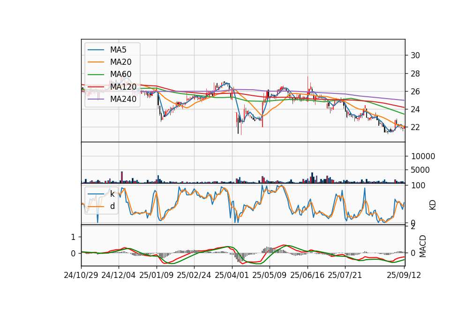Click the price axis value 24
This screenshot has width=450, height=324.
point(415,109)
